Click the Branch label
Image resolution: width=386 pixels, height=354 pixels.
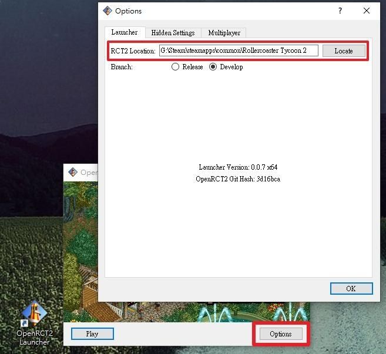point(122,67)
